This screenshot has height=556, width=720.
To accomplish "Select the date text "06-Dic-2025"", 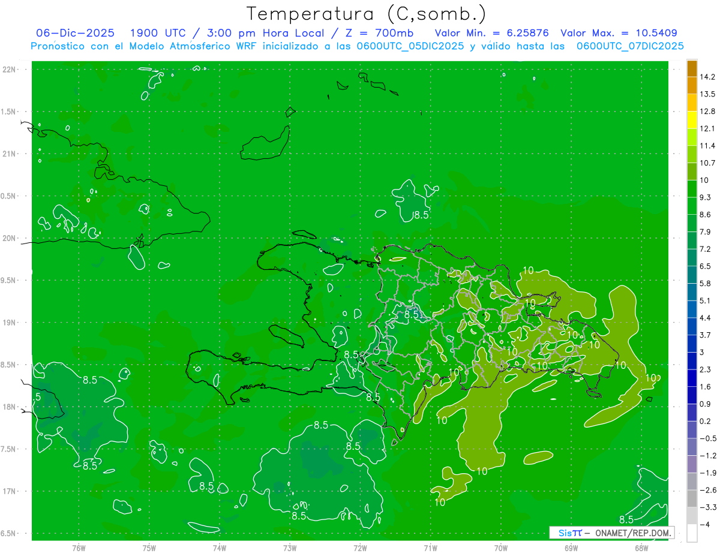I will coord(76,33).
